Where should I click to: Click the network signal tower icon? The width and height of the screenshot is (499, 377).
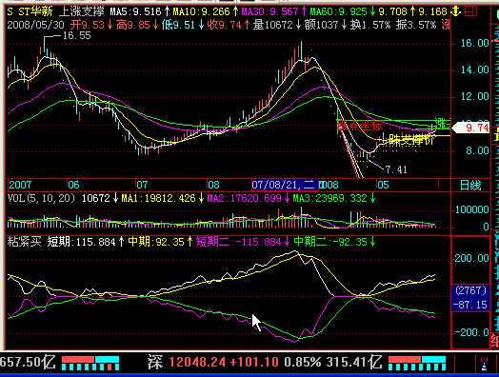point(484,364)
